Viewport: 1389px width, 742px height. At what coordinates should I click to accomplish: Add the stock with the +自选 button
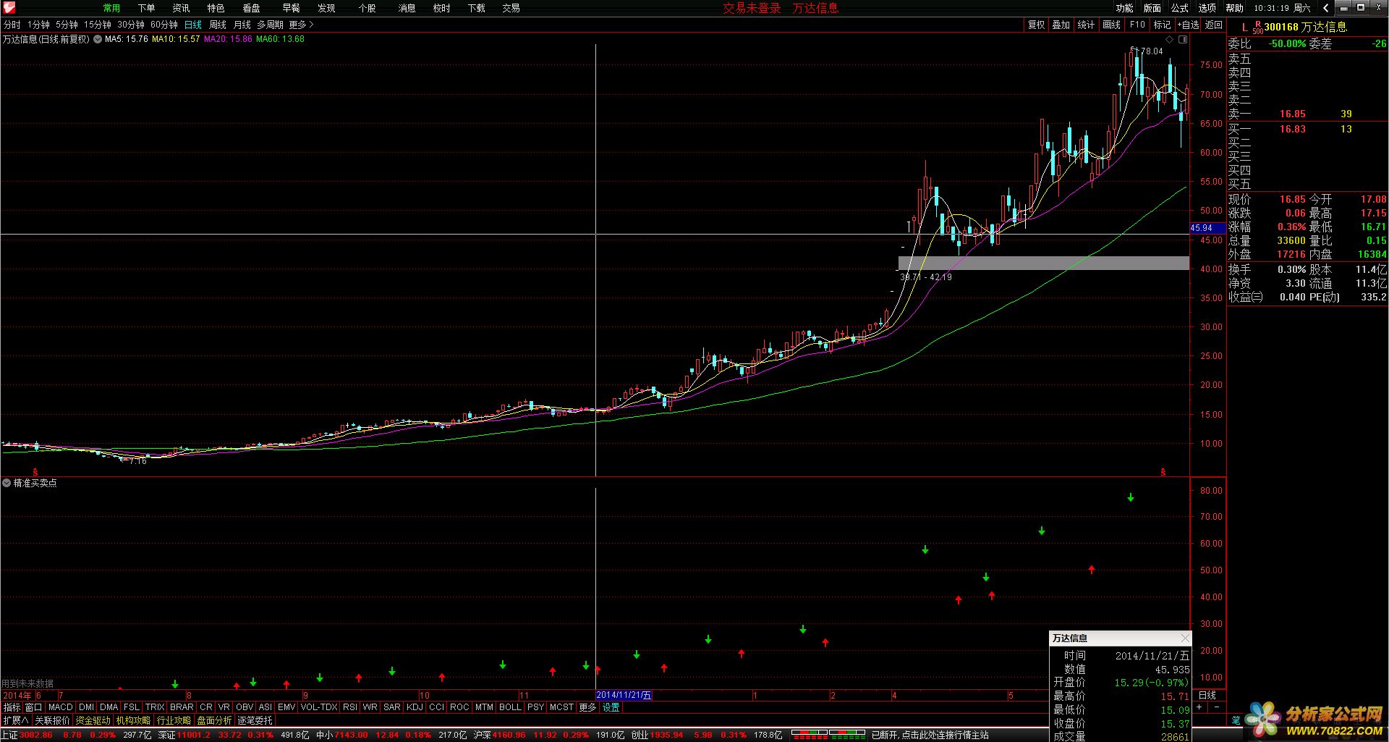pos(1188,25)
